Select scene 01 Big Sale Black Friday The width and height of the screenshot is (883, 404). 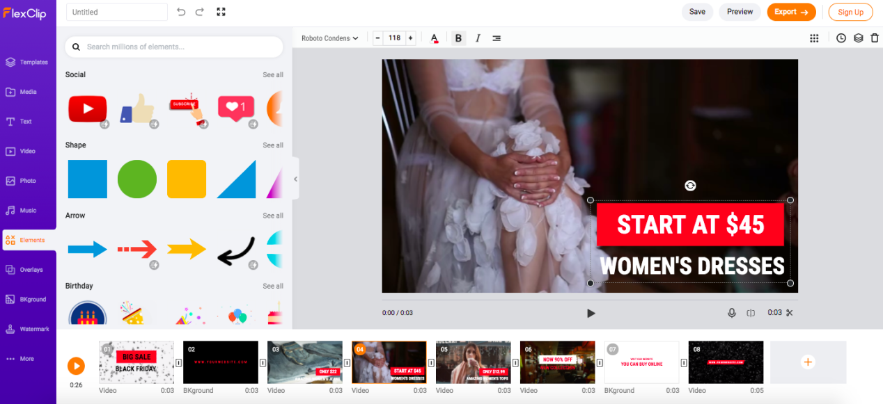pos(136,362)
